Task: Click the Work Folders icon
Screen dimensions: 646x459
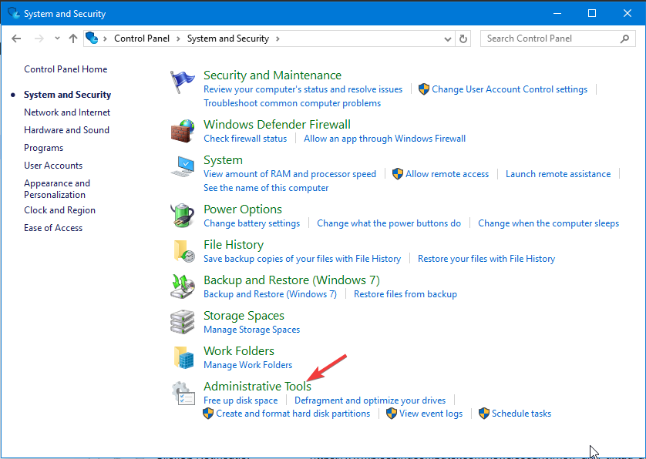Action: tap(183, 357)
